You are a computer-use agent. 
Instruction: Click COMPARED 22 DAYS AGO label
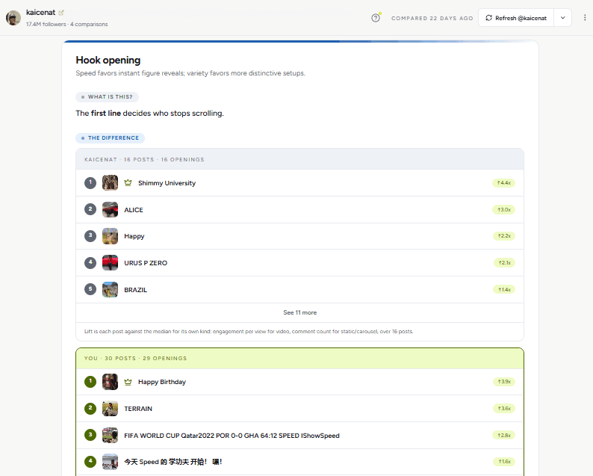(x=432, y=18)
